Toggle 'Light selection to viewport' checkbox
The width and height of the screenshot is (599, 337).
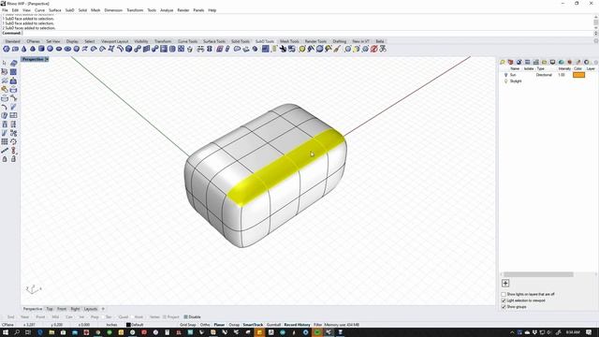pos(504,300)
